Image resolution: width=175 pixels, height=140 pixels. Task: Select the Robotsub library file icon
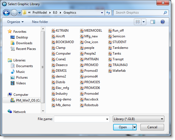tap(82, 105)
